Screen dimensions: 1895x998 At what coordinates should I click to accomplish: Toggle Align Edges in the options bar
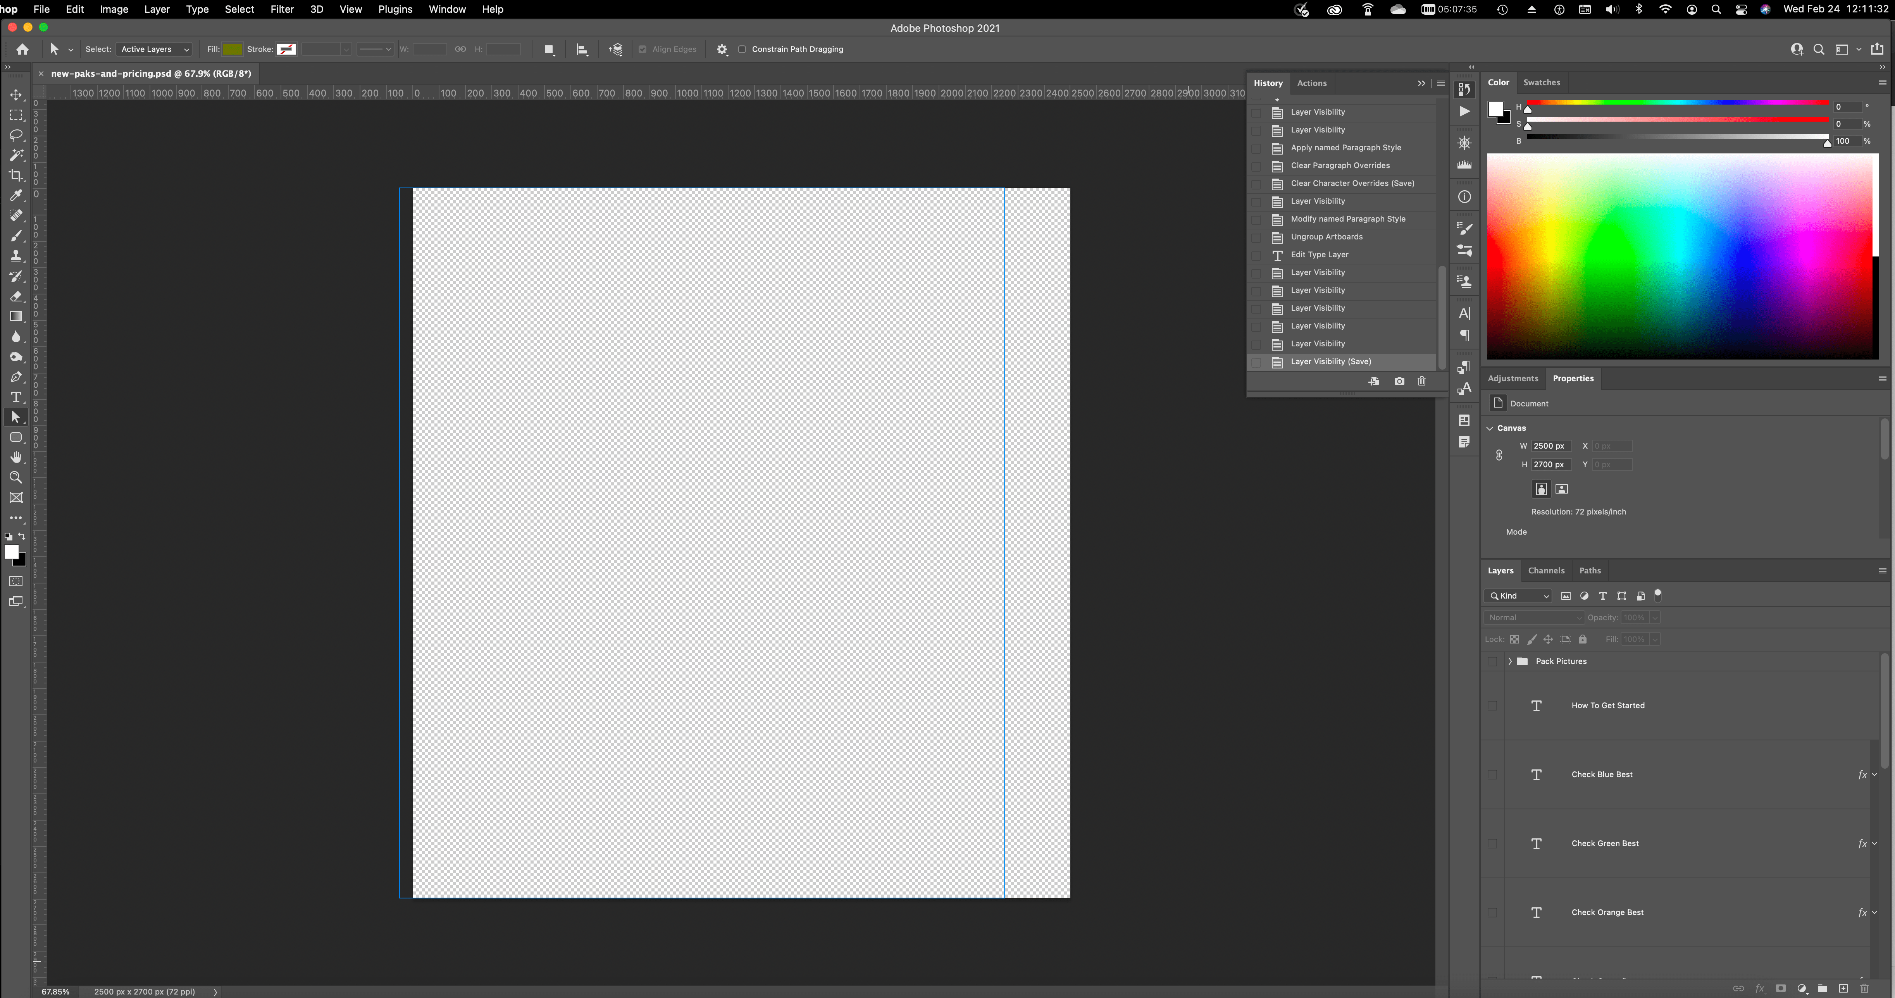642,48
